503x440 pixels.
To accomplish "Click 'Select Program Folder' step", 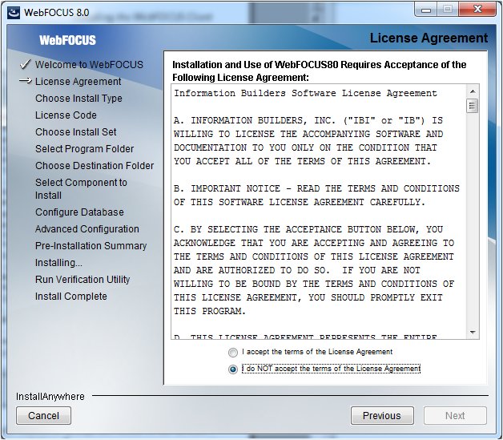I will pyautogui.click(x=85, y=149).
